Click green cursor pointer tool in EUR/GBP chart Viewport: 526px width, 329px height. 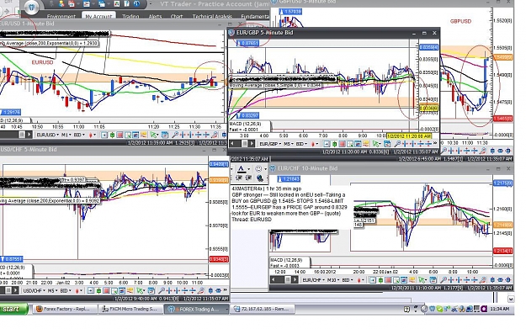click(376, 144)
